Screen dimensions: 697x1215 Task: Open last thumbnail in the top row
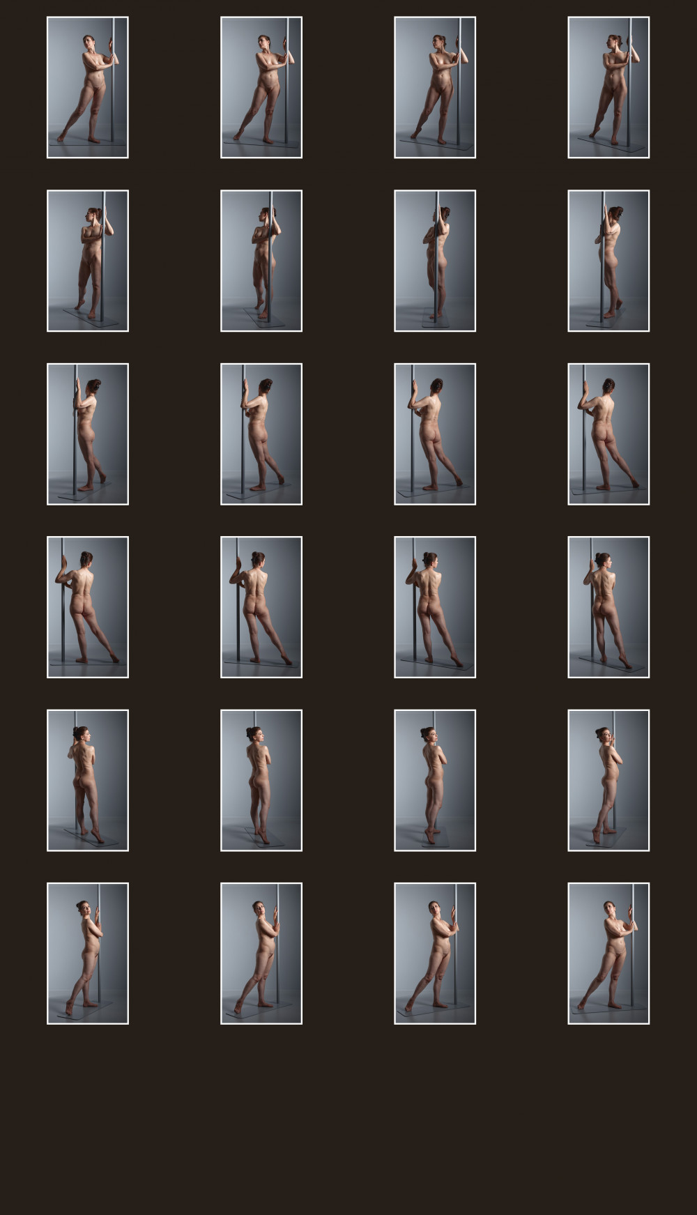(608, 88)
